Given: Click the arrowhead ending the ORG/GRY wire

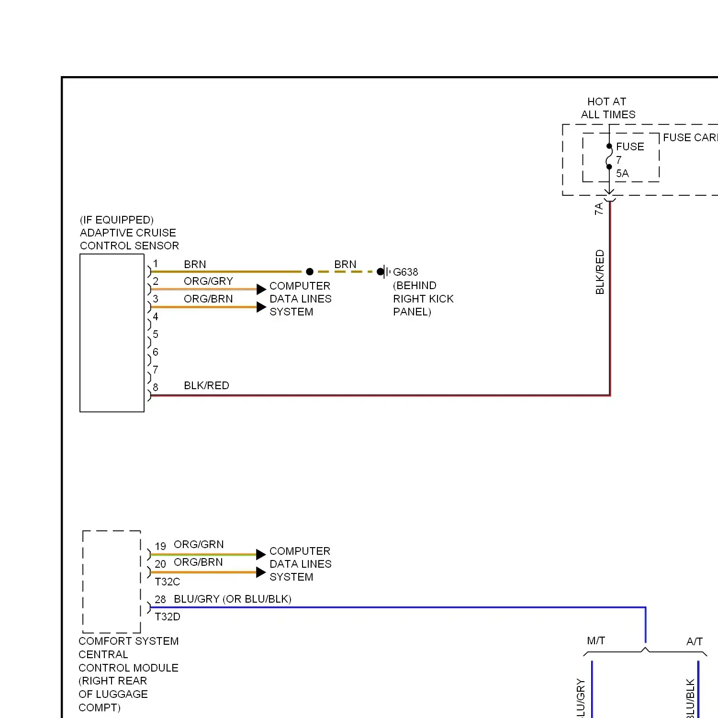Looking at the screenshot, I should pos(261,289).
